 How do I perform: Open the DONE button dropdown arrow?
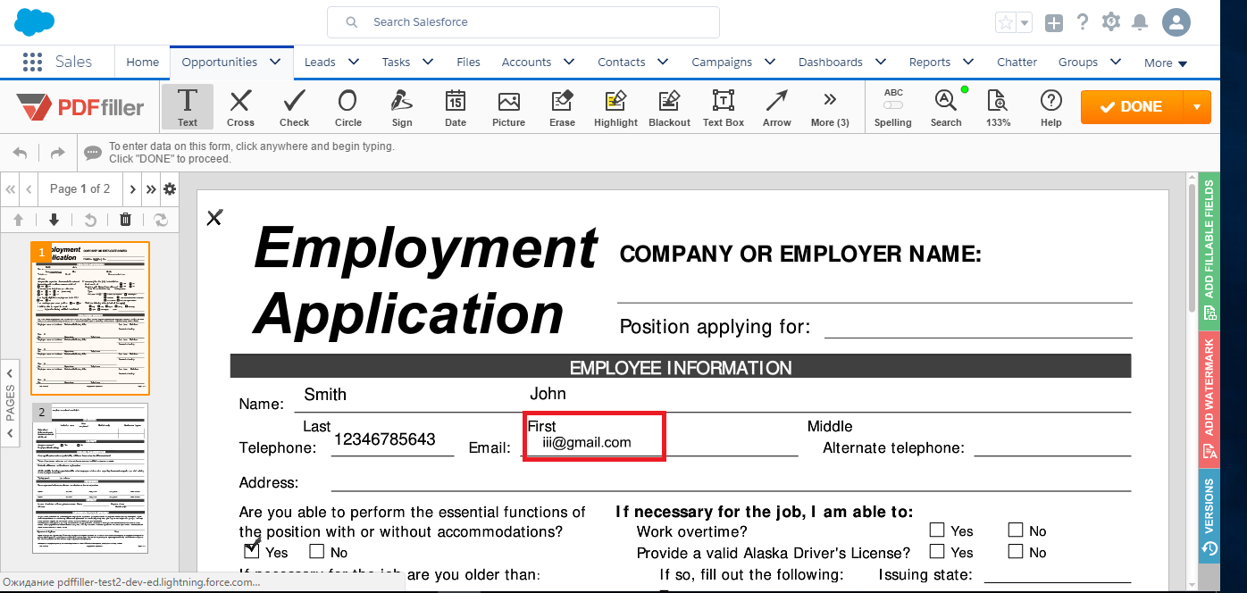1197,107
